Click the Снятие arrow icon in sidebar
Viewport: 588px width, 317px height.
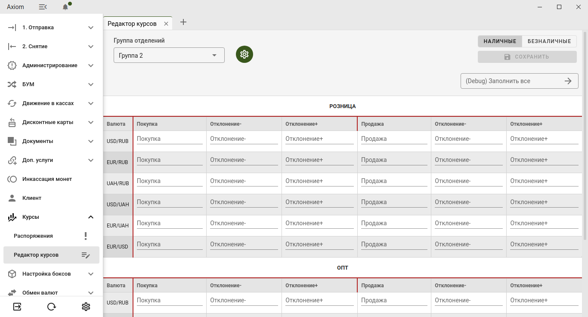tap(12, 47)
